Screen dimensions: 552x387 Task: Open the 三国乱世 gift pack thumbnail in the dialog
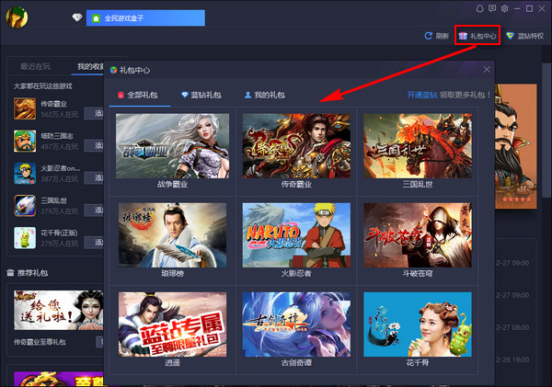pyautogui.click(x=418, y=145)
